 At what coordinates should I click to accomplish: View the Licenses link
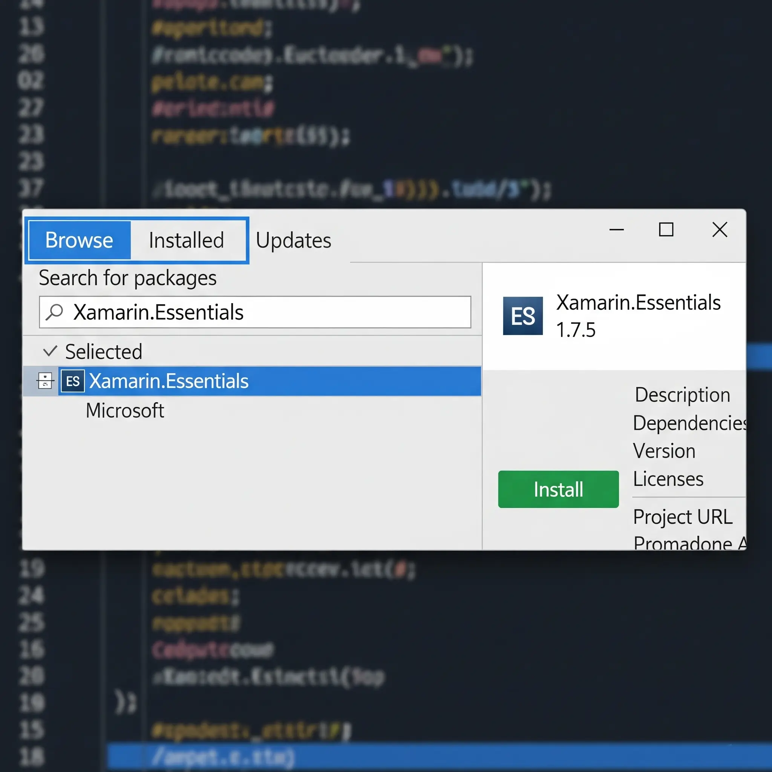coord(668,479)
